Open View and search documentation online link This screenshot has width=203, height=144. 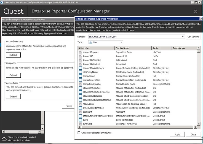point(22,139)
